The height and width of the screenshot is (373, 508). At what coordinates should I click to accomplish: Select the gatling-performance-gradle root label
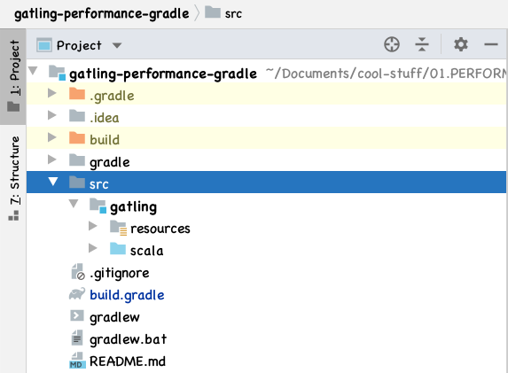(x=163, y=74)
